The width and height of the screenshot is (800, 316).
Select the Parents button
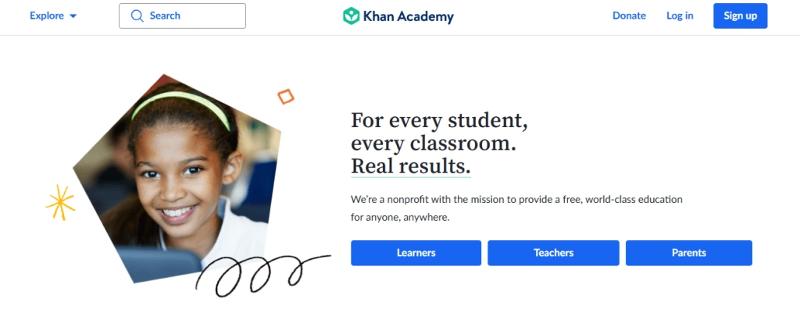(x=689, y=253)
